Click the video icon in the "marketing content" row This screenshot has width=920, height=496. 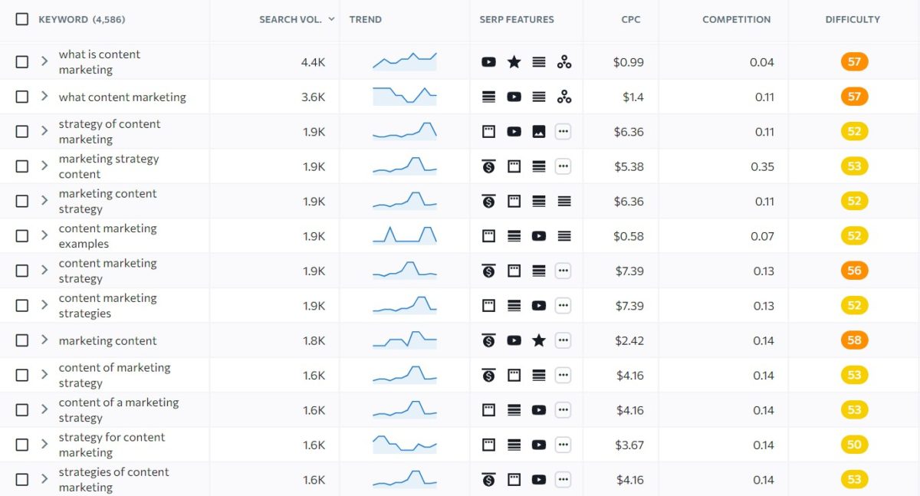pyautogui.click(x=514, y=340)
